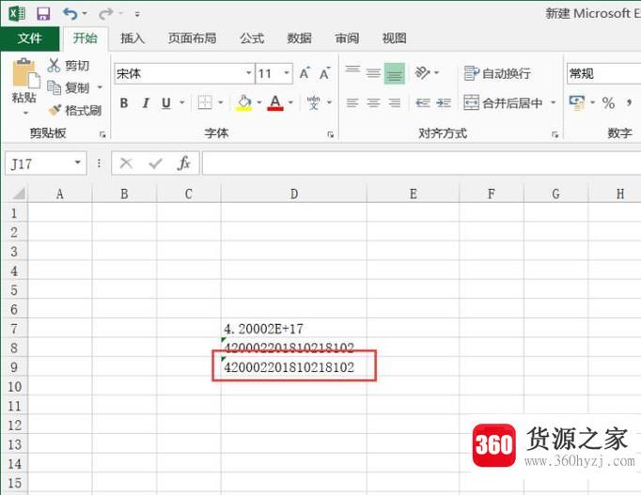Viewport: 641px width, 495px height.
Task: Open fill color dropdown arrow
Action: [259, 102]
